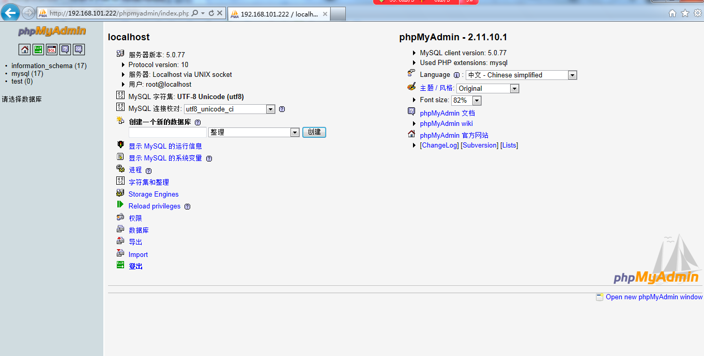This screenshot has height=356, width=704.
Task: Open browser Favorites star icon
Action: pyautogui.click(x=685, y=13)
